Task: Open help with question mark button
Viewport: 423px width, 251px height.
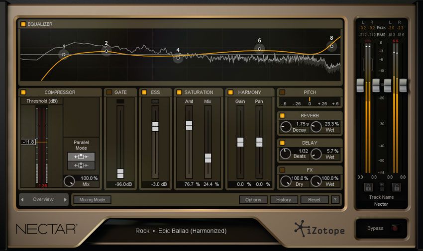Action: pyautogui.click(x=335, y=200)
